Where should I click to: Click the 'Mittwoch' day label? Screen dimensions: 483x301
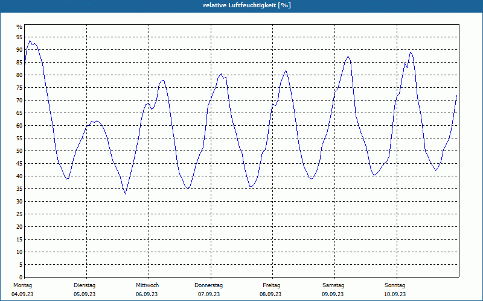coord(147,285)
